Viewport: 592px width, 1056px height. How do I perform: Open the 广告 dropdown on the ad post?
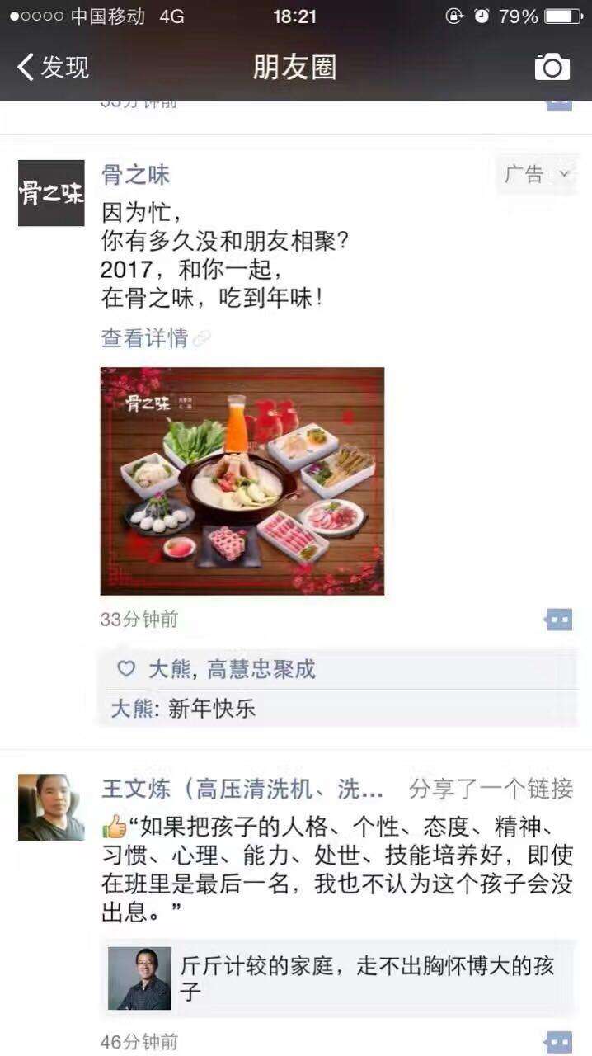pyautogui.click(x=538, y=174)
